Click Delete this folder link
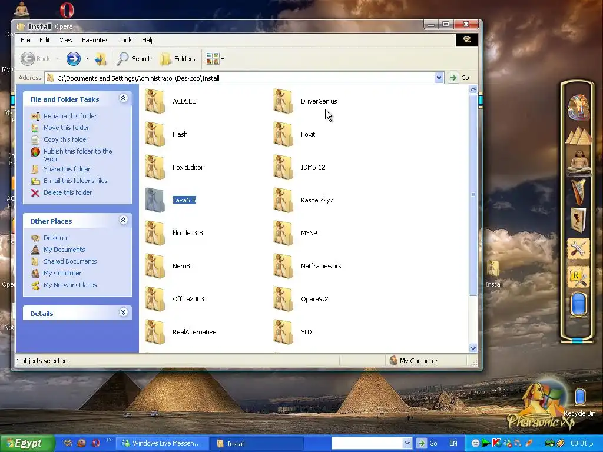This screenshot has width=603, height=452. tap(68, 192)
